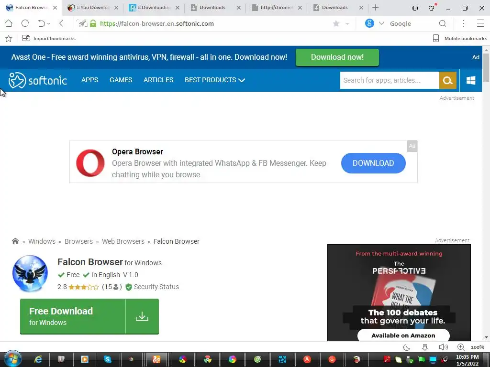
Task: Go back using the left chevron
Action: tap(61, 23)
